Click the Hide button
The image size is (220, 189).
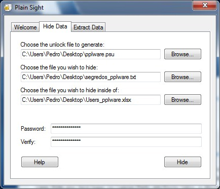point(182,162)
